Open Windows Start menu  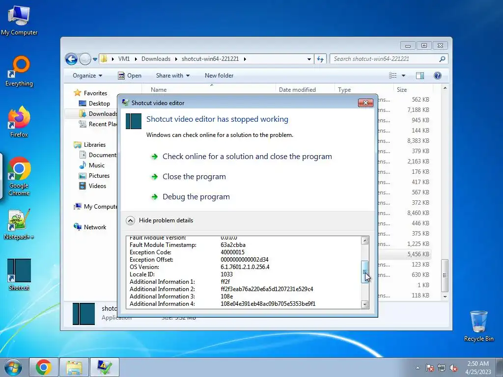pos(13,367)
